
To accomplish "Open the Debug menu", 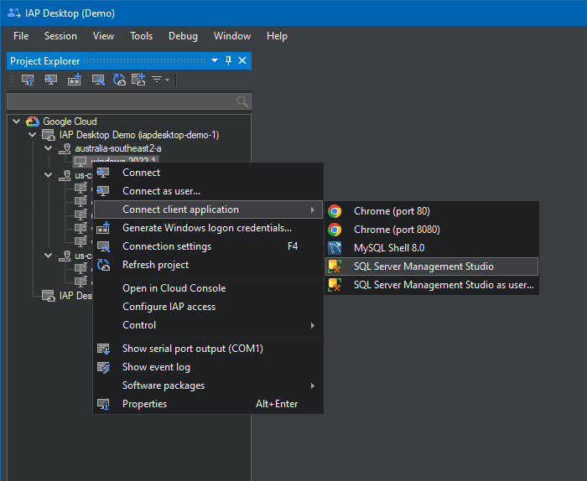I will click(x=183, y=36).
